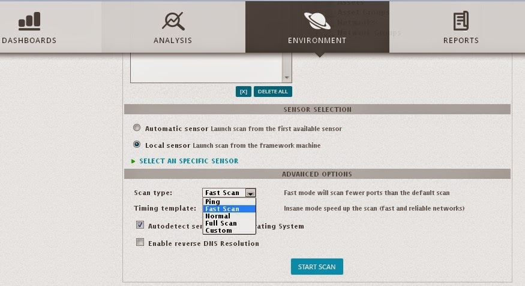Uncheck the Autodetect services checkbox

click(140, 226)
